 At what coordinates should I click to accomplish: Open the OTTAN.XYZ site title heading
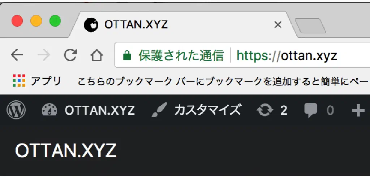point(66,150)
